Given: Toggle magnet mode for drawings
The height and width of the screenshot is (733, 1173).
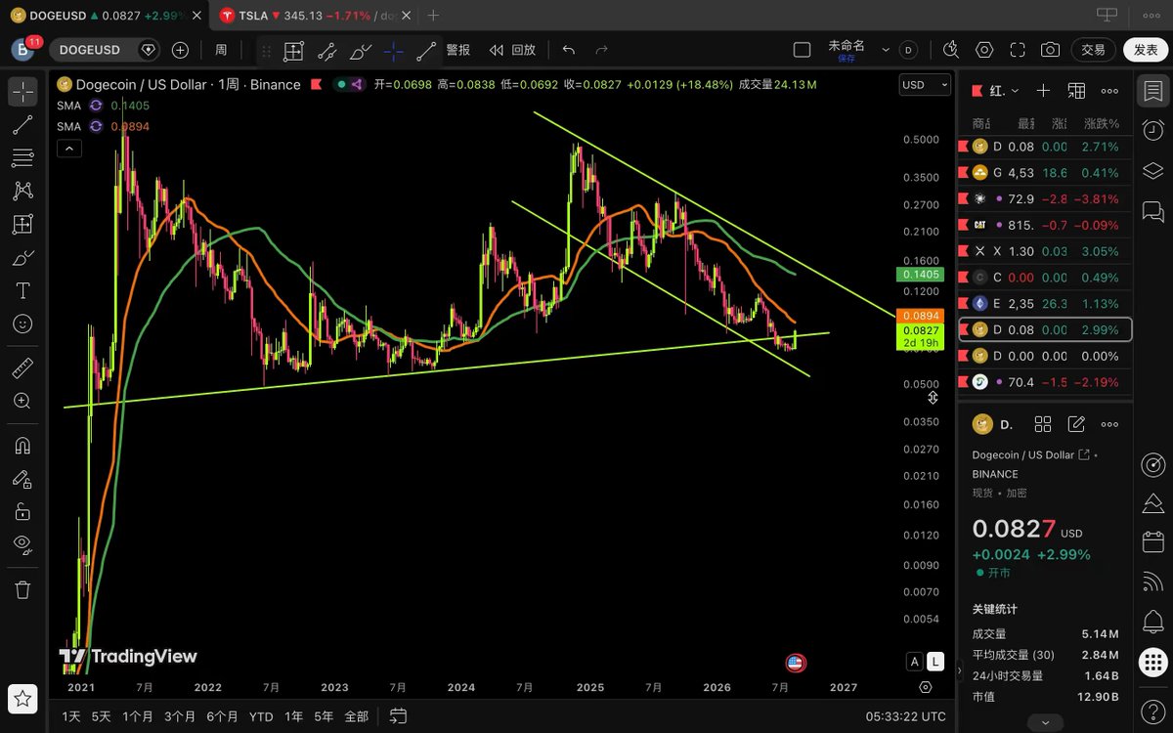Looking at the screenshot, I should pos(23,446).
